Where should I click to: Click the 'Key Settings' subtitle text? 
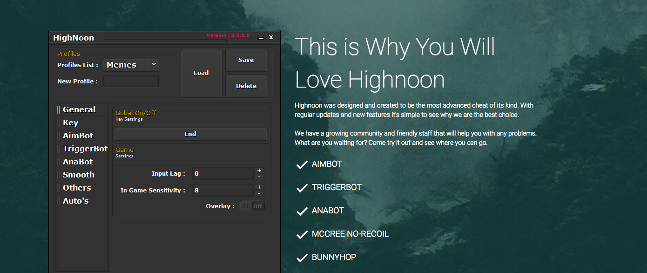click(129, 119)
